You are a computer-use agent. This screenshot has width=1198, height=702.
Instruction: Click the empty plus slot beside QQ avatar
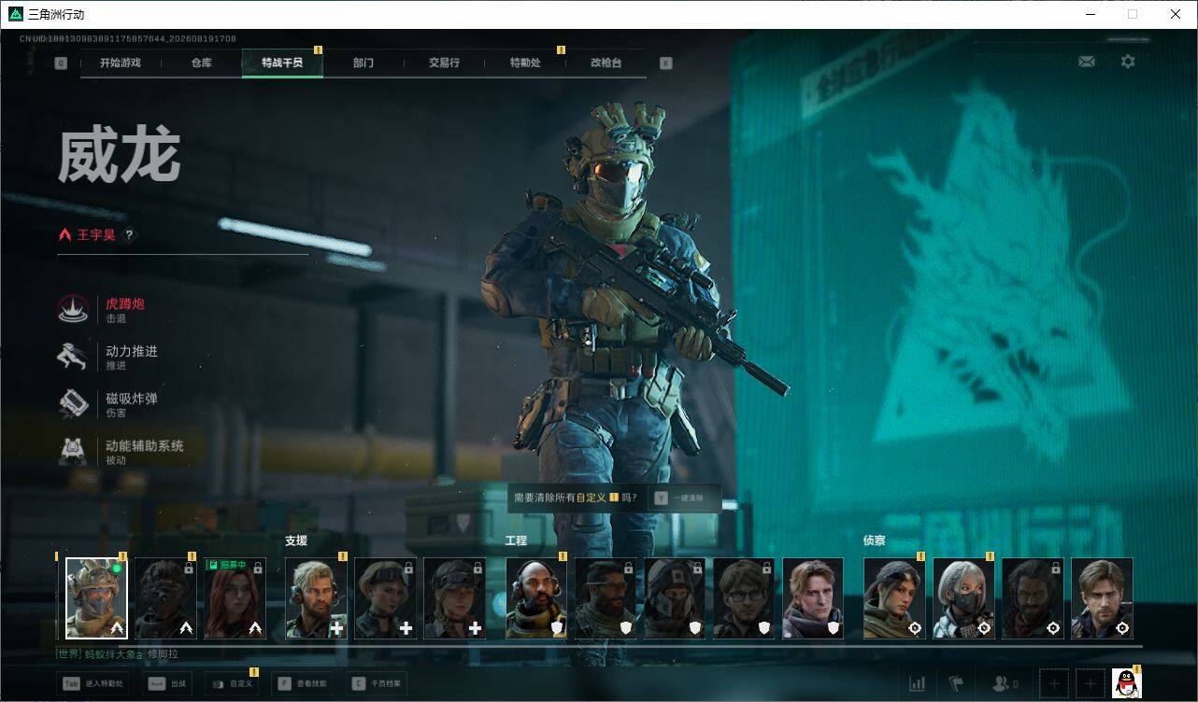click(x=1090, y=684)
